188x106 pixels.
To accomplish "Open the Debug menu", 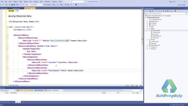I will tap(26, 2).
